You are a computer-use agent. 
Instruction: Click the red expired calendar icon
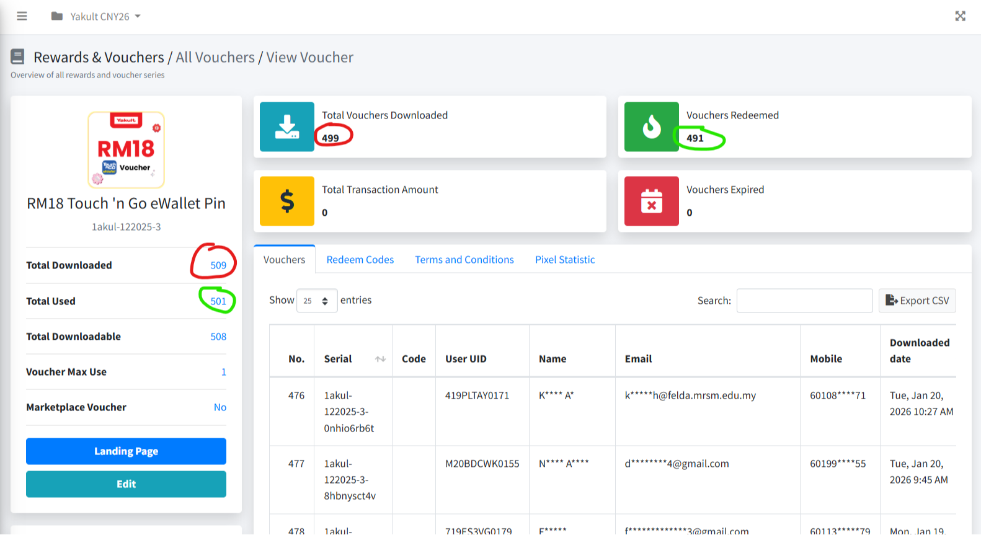[x=652, y=201]
